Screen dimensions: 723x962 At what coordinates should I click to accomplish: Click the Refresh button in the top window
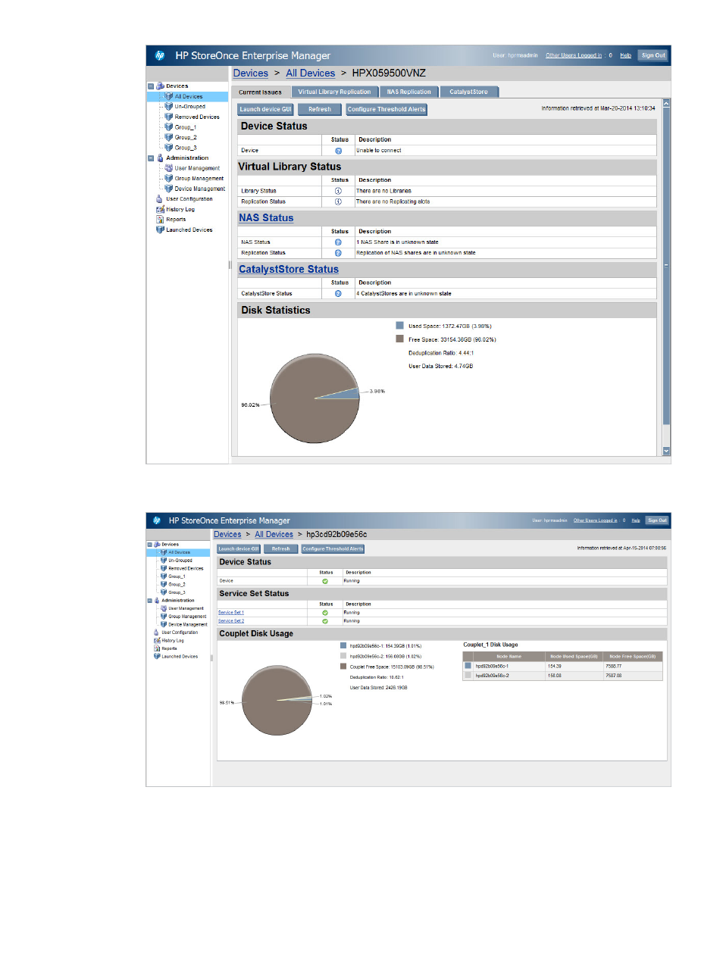tap(320, 109)
